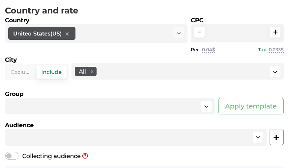This screenshot has height=168, width=289.
Task: Select the Exclude city option
Action: point(20,72)
